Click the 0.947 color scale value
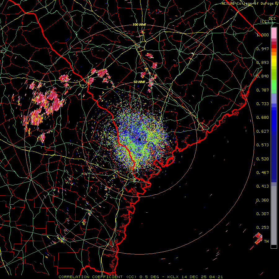This screenshot has width=279, height=279. (263, 49)
